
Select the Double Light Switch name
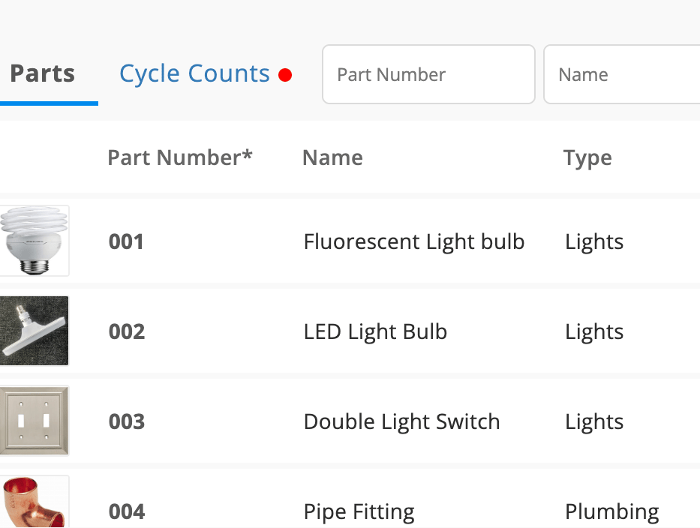[x=401, y=422]
